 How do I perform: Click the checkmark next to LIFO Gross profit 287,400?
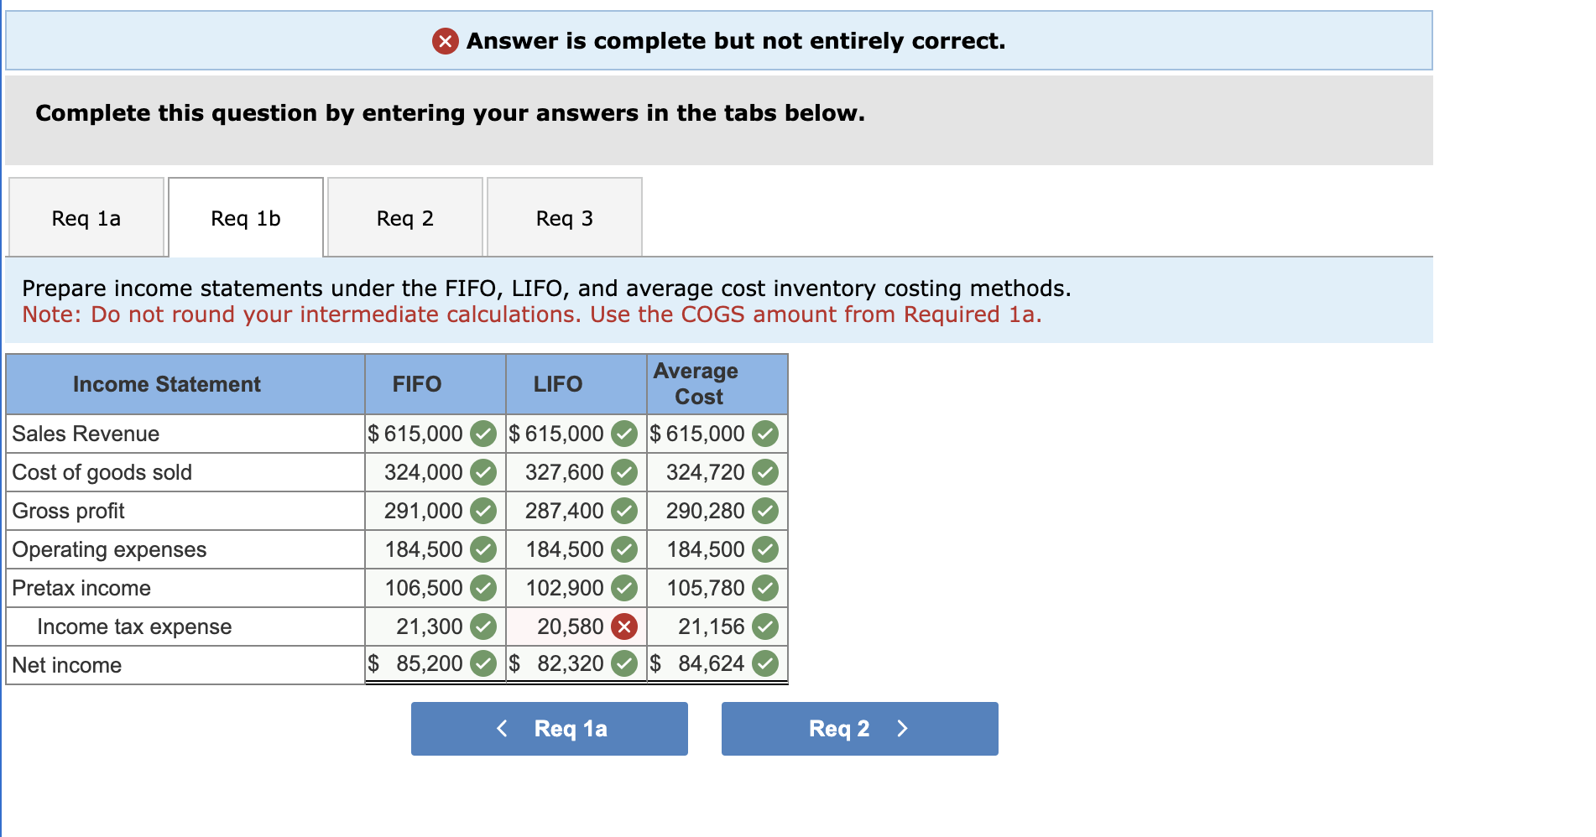[x=623, y=511]
